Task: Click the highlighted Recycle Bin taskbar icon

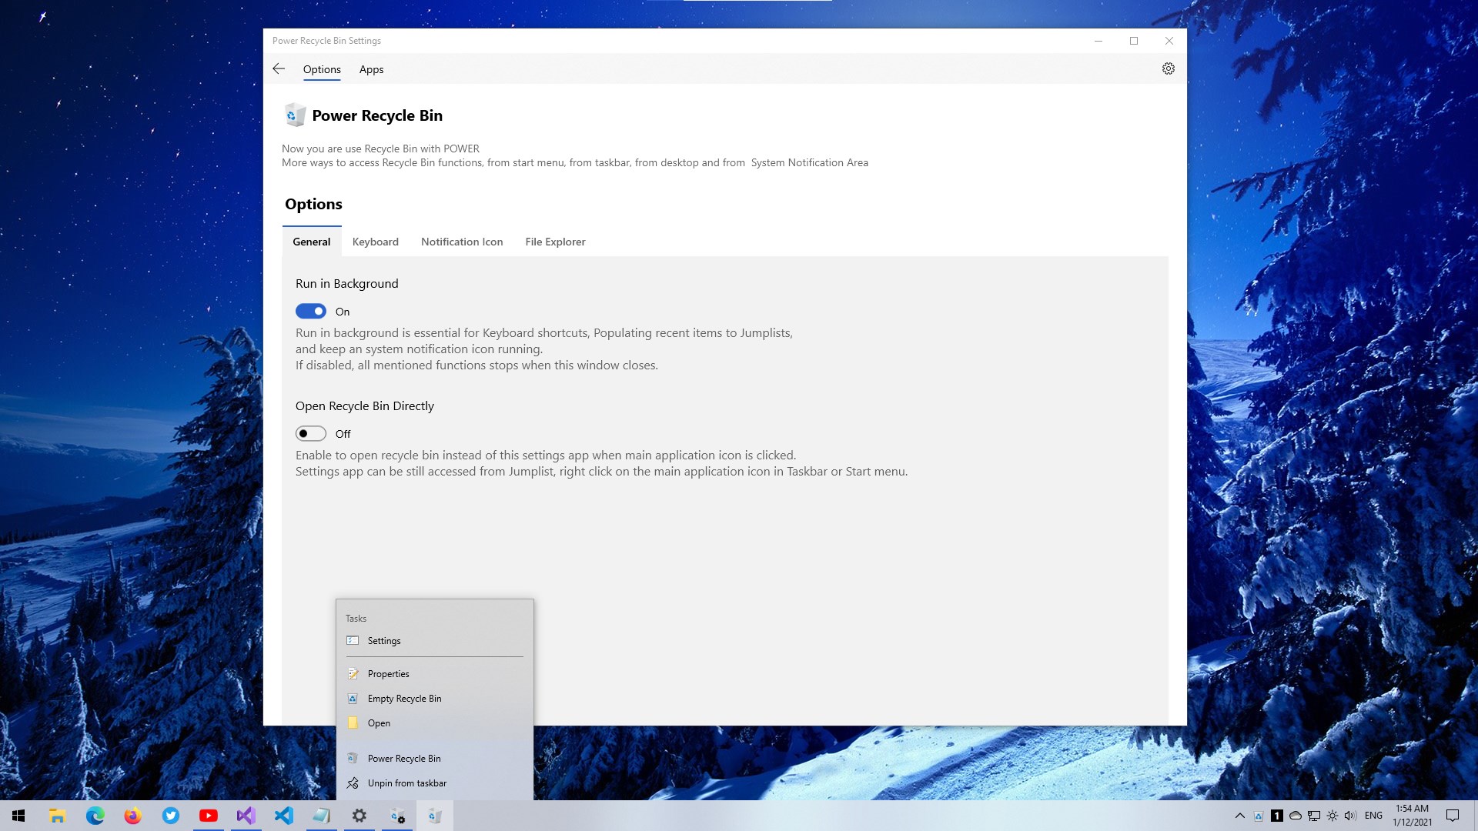Action: tap(435, 816)
